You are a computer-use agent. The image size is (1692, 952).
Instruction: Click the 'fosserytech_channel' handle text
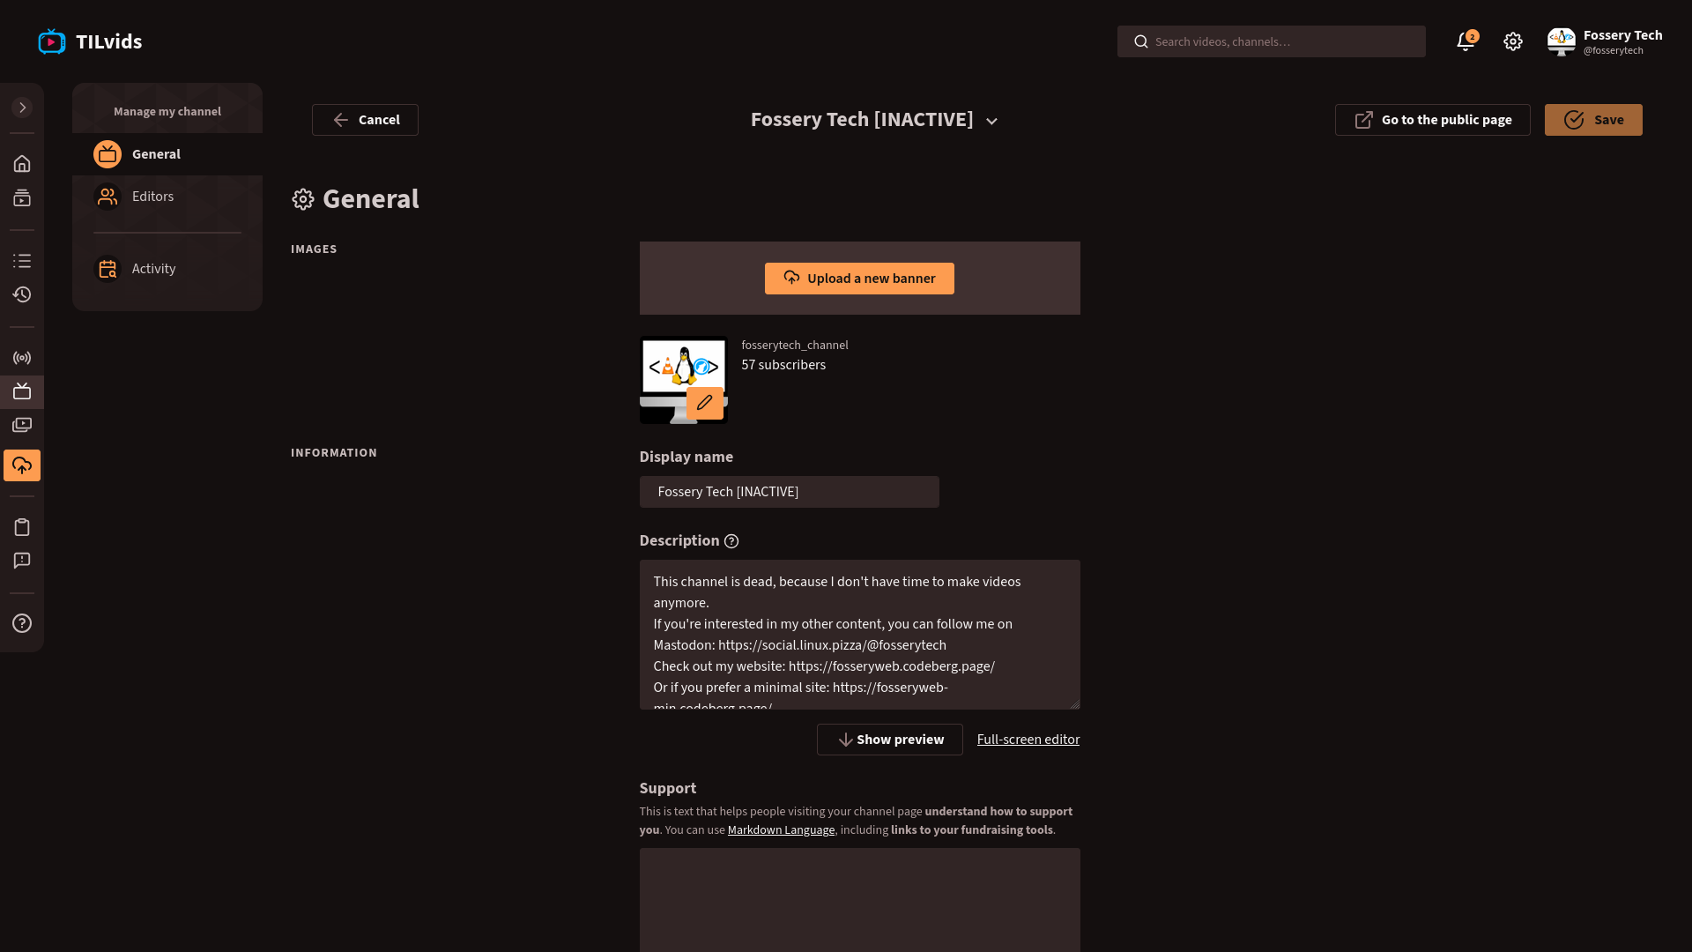[794, 346]
